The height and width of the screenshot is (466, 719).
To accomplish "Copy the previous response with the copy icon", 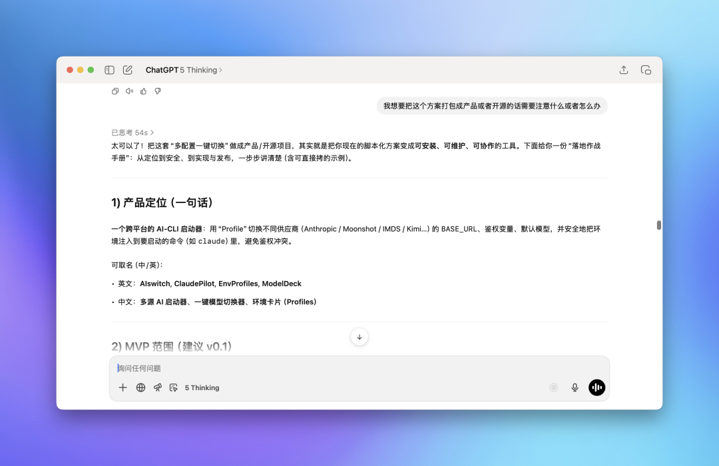I will coord(115,91).
